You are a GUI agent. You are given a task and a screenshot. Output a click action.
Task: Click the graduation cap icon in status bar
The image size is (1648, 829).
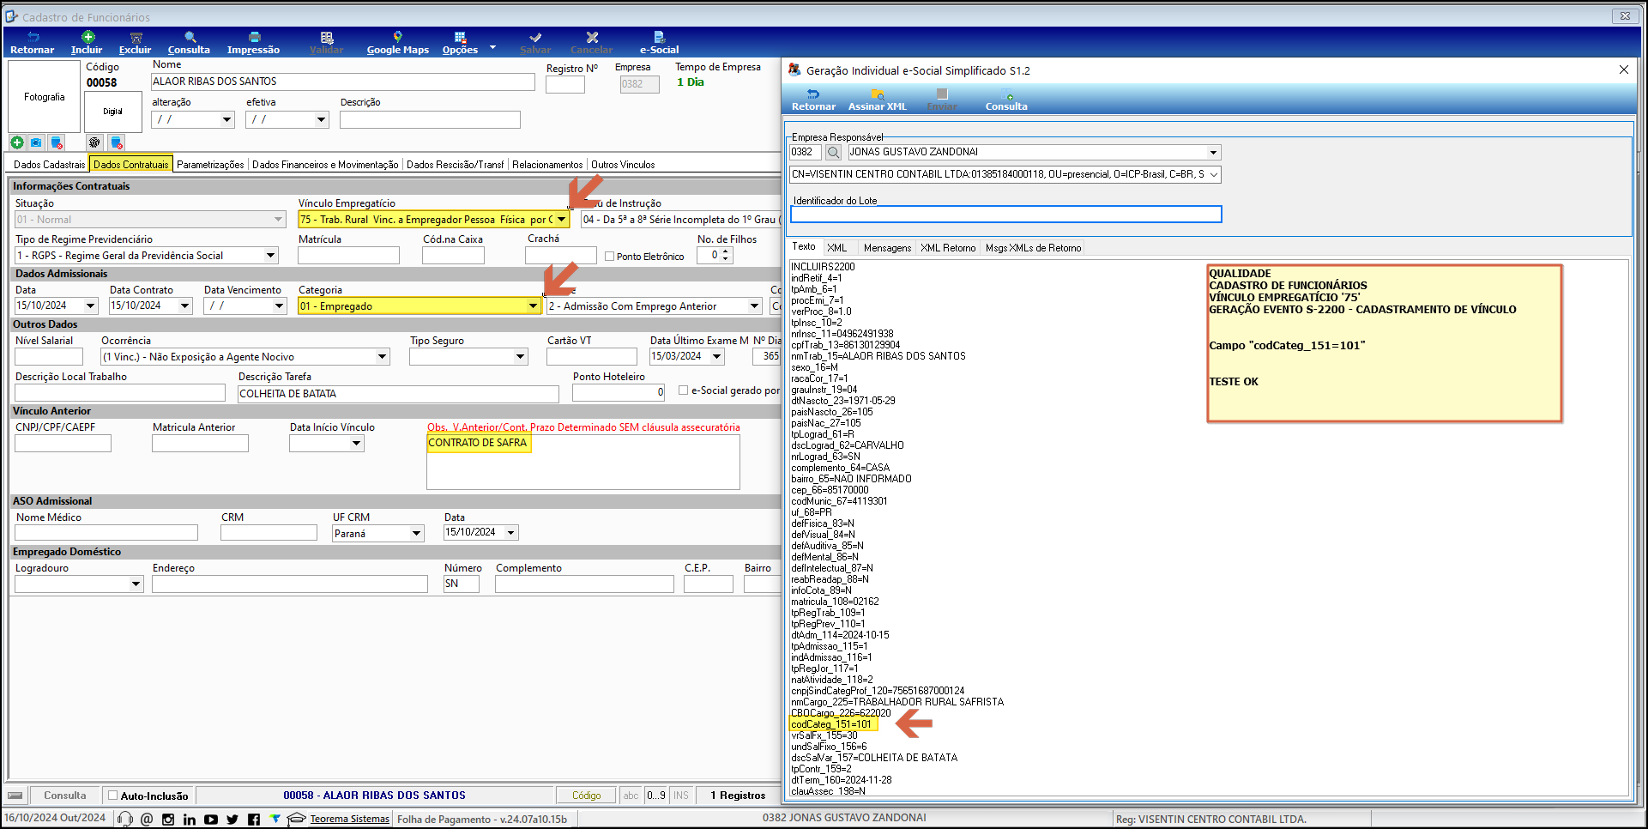tap(296, 819)
